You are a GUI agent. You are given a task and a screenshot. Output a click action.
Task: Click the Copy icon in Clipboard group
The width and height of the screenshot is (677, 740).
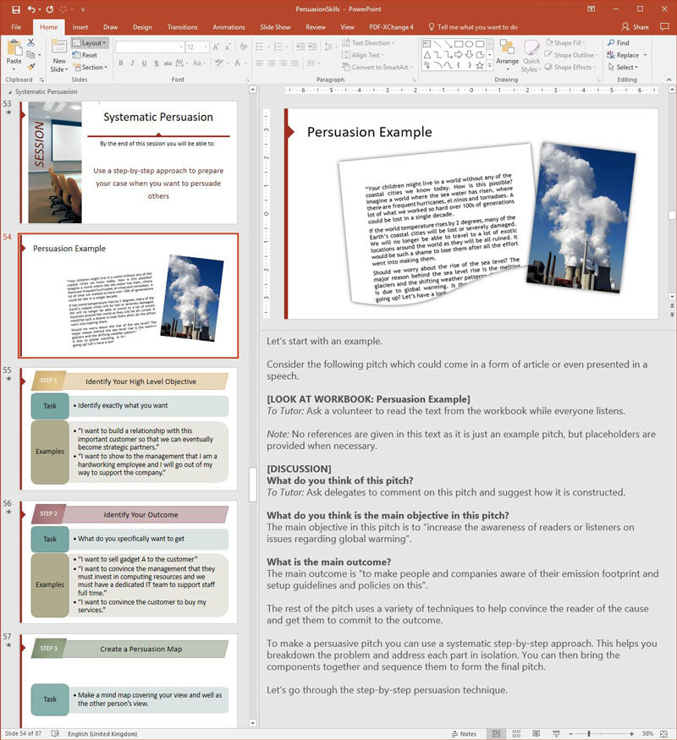pos(31,55)
